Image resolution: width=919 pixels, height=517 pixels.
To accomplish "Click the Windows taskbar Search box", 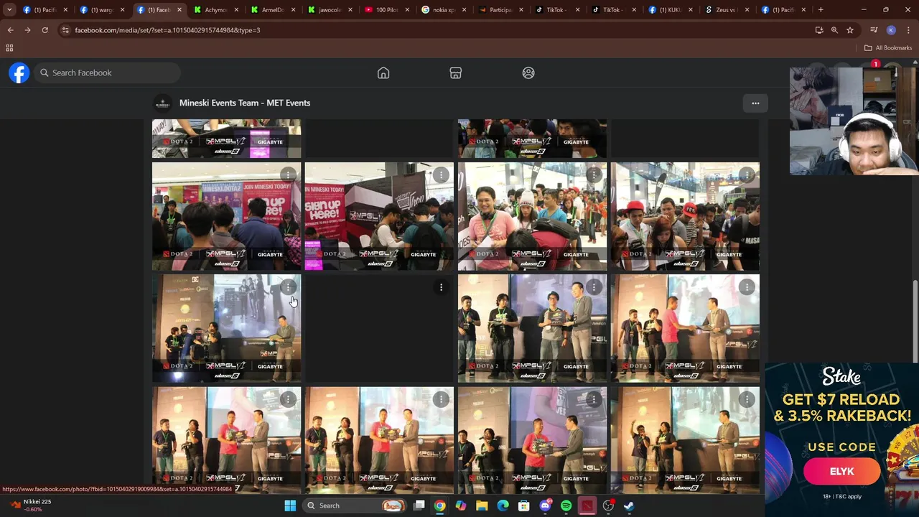I will point(355,506).
